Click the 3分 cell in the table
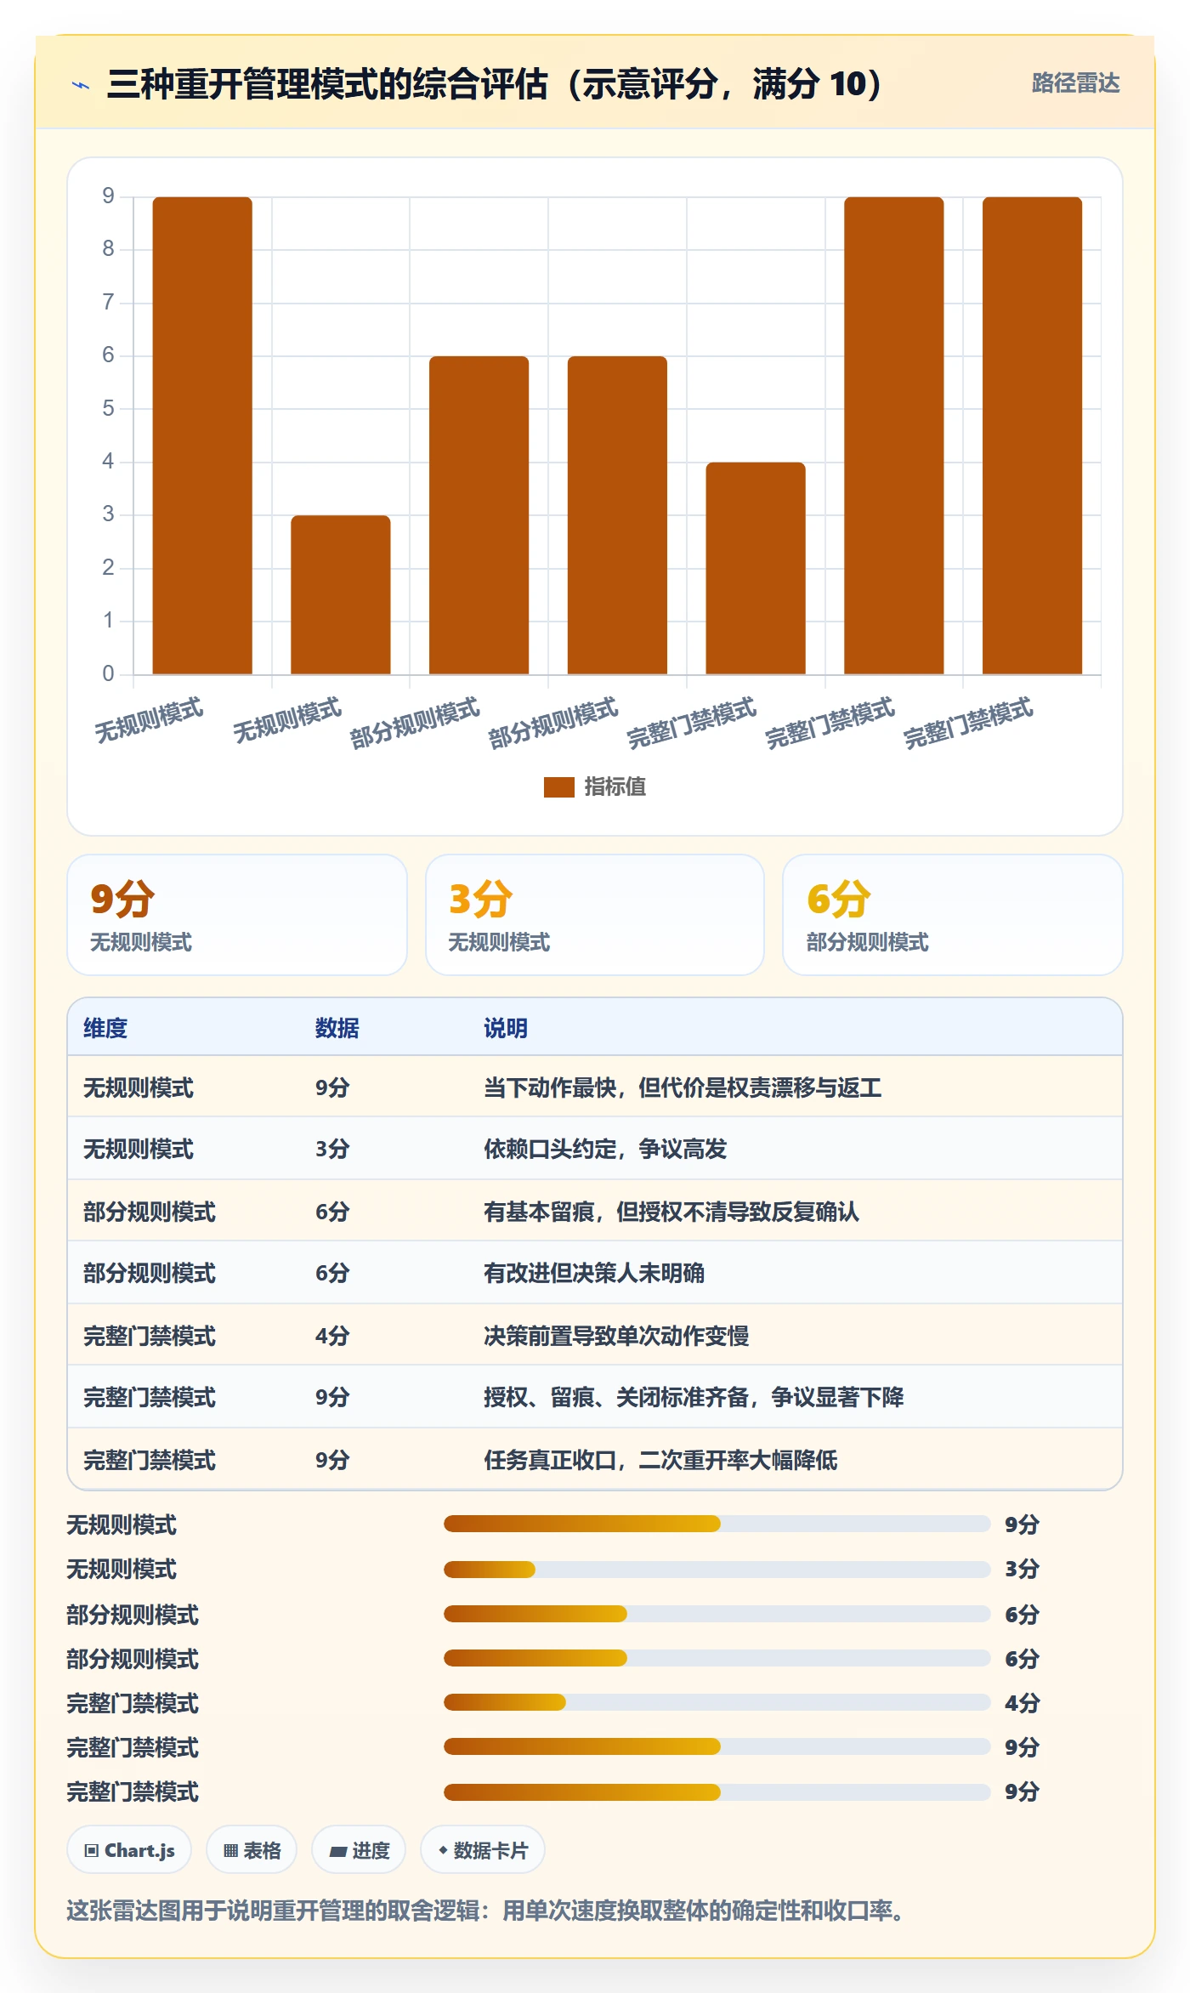Screen dimensions: 1190x1993 (332, 1149)
